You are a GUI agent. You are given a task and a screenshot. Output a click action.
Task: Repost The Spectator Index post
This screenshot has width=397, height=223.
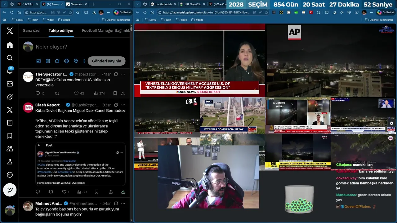pyautogui.click(x=57, y=93)
